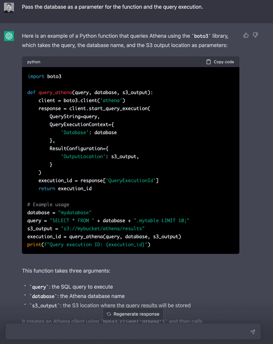Select the python language label on the code block
The width and height of the screenshot is (273, 344).
pyautogui.click(x=34, y=62)
